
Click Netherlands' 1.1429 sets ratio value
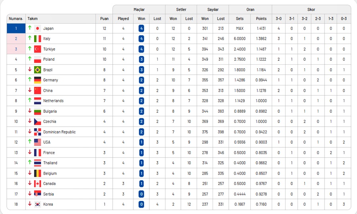coord(240,101)
